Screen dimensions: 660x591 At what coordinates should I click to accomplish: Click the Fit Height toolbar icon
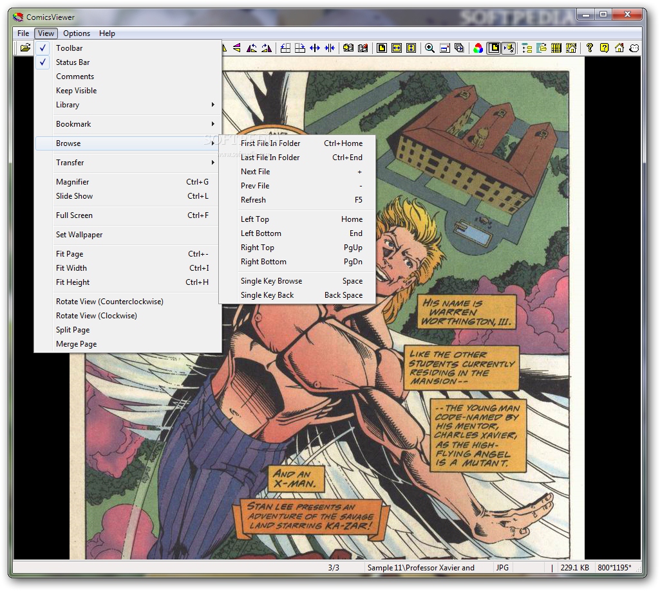click(x=411, y=48)
